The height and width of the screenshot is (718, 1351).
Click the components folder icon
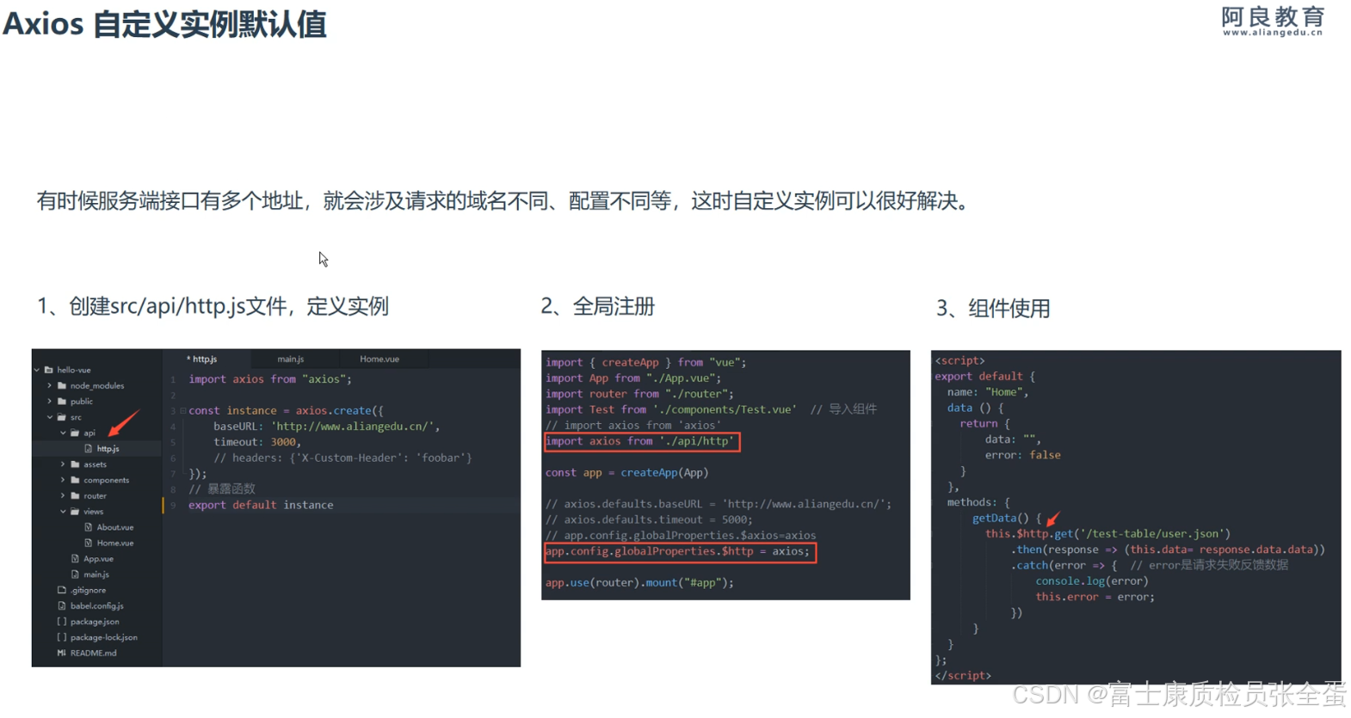pyautogui.click(x=75, y=481)
